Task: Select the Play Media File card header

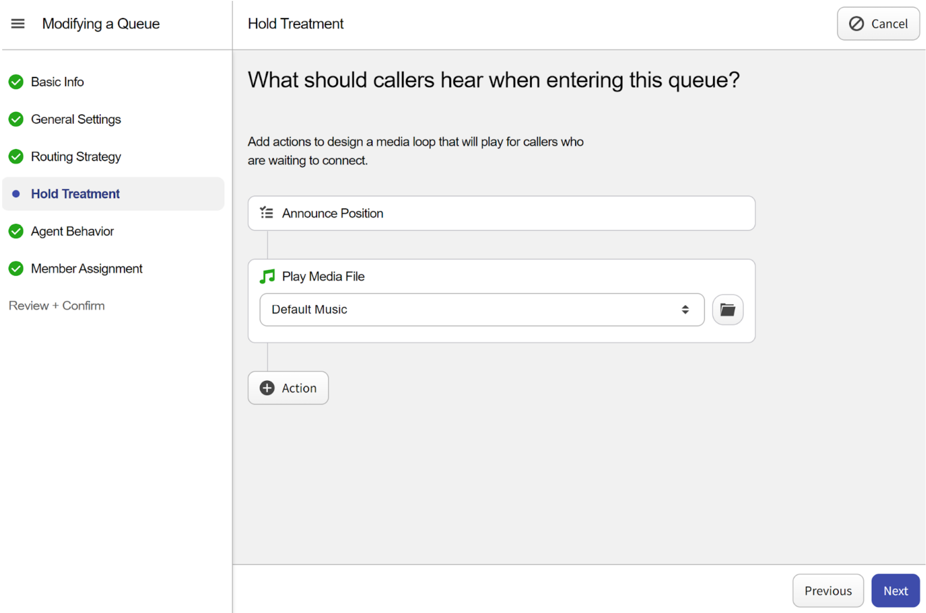Action: 323,276
